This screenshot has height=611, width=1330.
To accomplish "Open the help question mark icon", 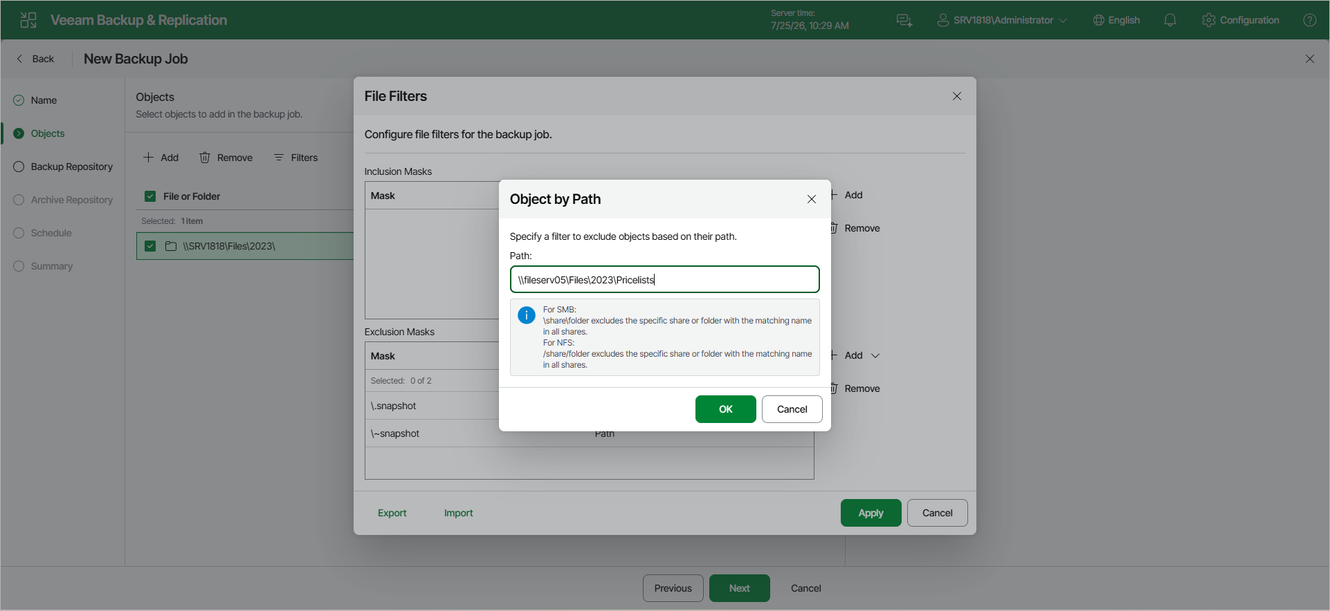I will (1310, 20).
